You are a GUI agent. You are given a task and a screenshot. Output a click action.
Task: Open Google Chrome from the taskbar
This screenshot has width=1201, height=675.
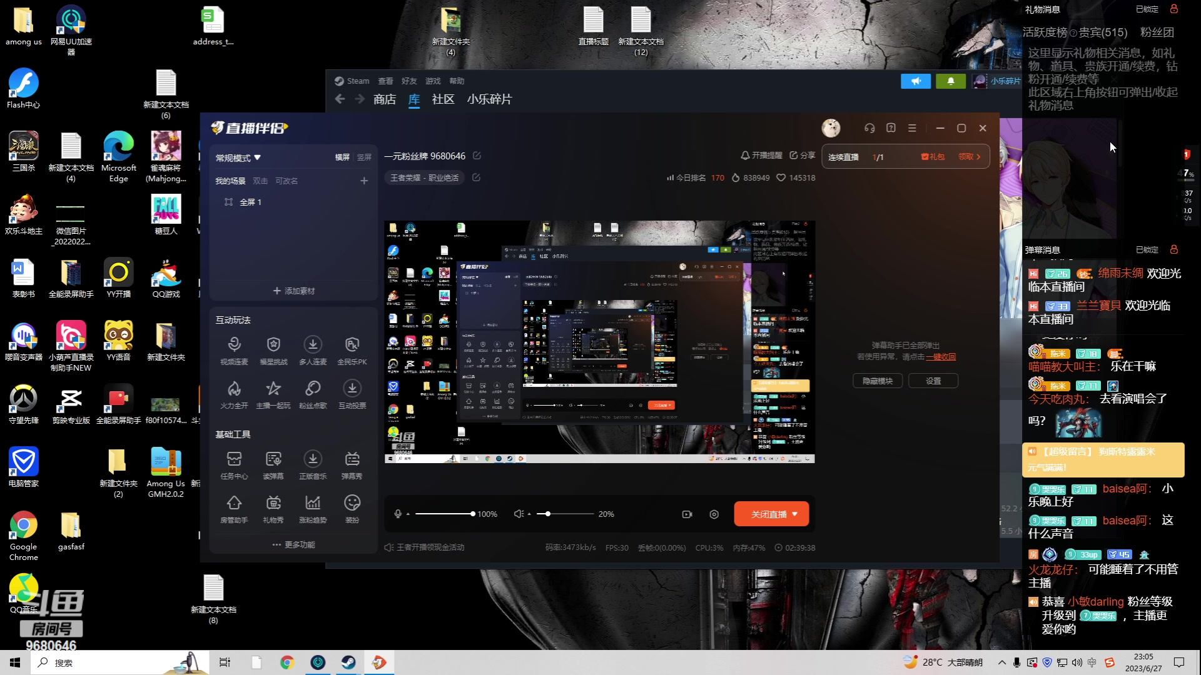(287, 662)
